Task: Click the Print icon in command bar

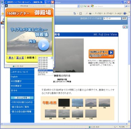Action: (x=90, y=13)
